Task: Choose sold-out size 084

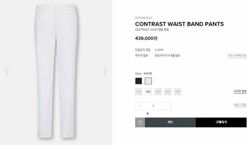Action: pos(158,92)
